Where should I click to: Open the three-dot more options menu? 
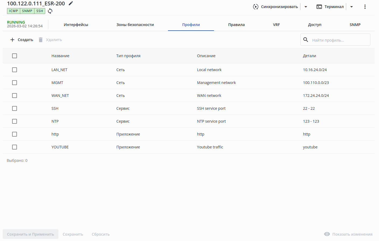click(365, 7)
